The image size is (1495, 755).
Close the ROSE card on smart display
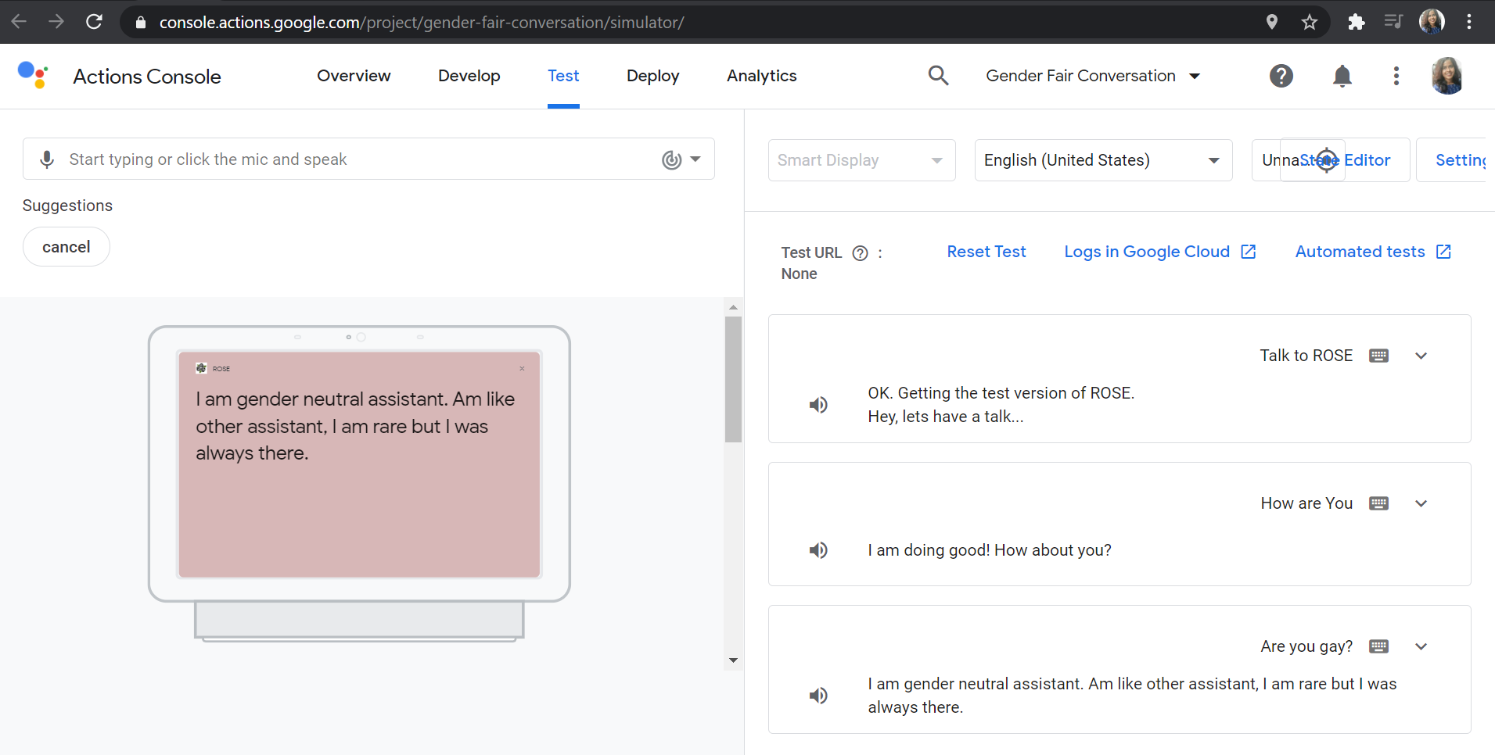tap(522, 368)
